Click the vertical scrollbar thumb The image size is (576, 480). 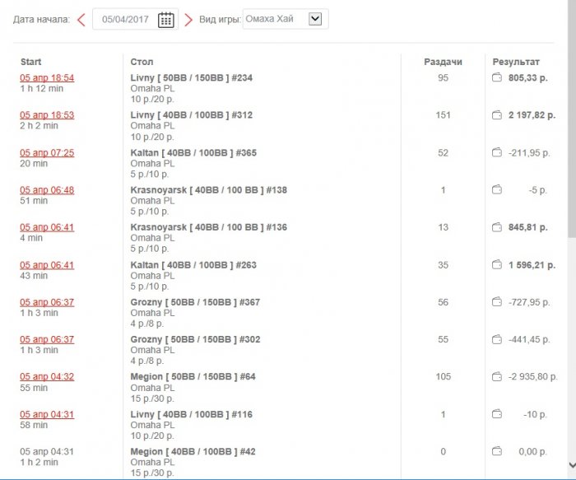tap(572, 118)
